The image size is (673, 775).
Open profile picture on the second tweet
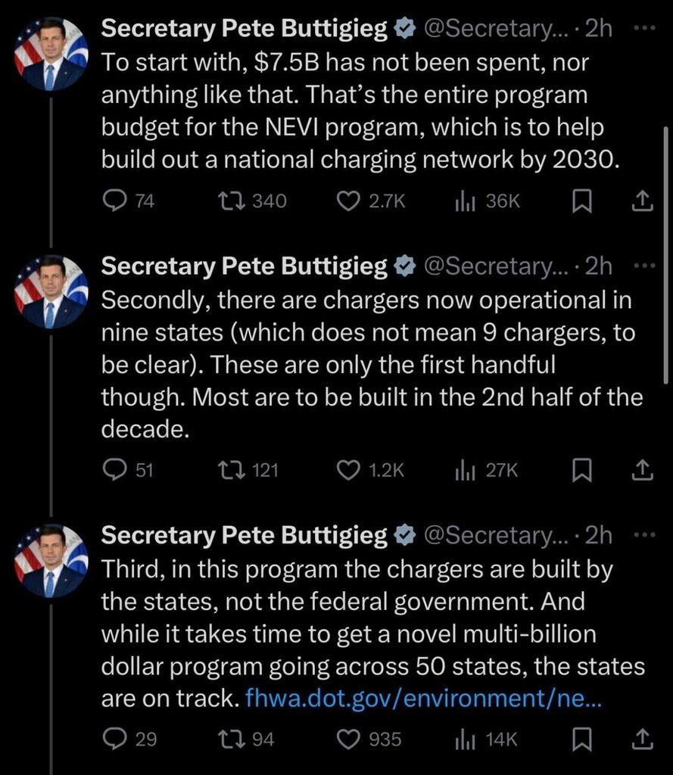[x=51, y=291]
